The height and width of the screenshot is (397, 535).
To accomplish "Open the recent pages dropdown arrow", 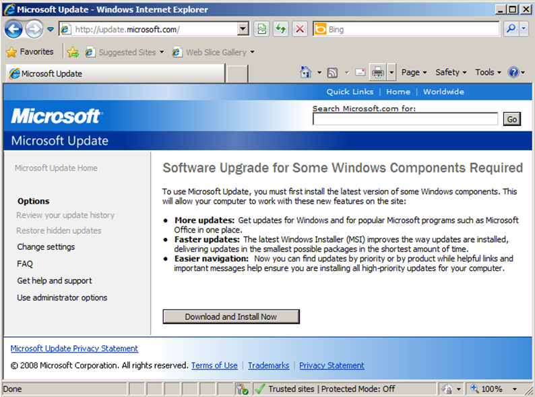I will pyautogui.click(x=51, y=30).
